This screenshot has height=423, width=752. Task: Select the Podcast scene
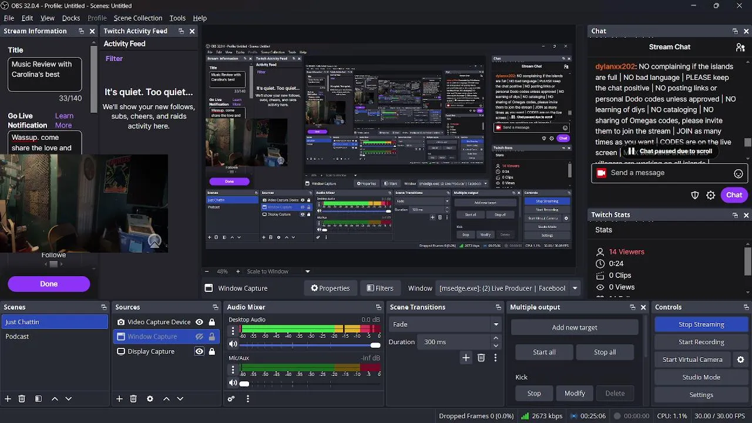click(x=54, y=337)
